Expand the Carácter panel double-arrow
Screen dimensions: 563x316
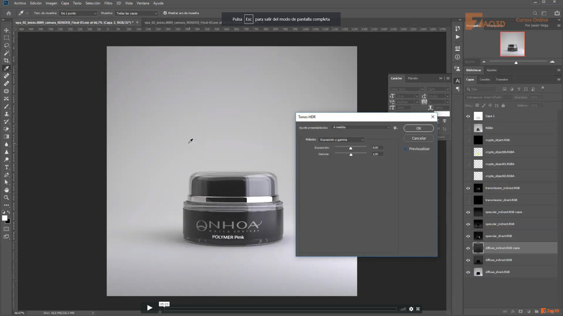(441, 78)
